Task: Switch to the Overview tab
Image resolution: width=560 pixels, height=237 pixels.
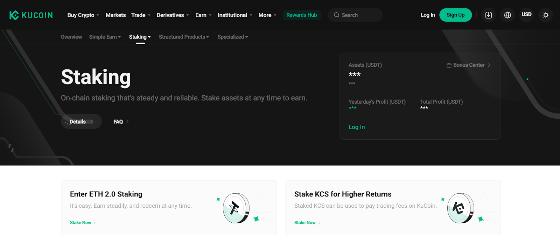Action: (x=71, y=37)
